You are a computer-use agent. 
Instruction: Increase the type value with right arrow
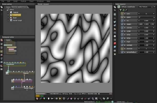tap(154, 14)
